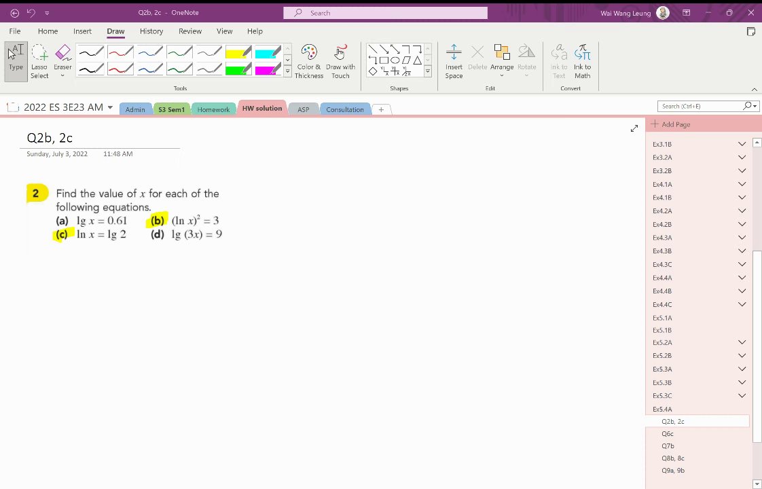762x489 pixels.
Task: Select the Lasso Select tool
Action: coord(39,62)
